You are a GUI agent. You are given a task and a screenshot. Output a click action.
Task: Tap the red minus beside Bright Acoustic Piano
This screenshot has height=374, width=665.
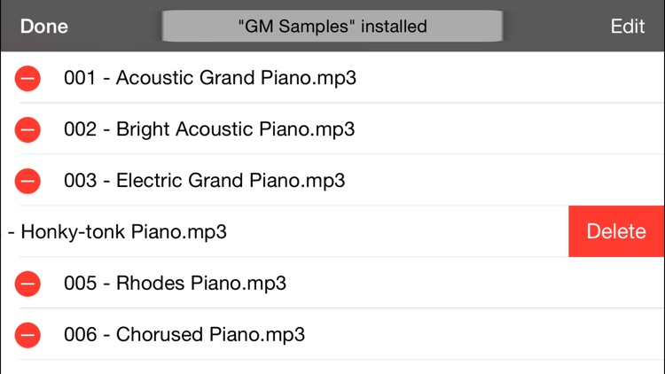coord(27,129)
